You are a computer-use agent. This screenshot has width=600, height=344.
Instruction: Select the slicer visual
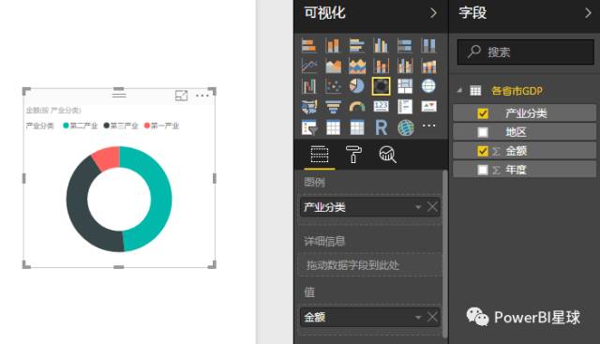tap(308, 127)
